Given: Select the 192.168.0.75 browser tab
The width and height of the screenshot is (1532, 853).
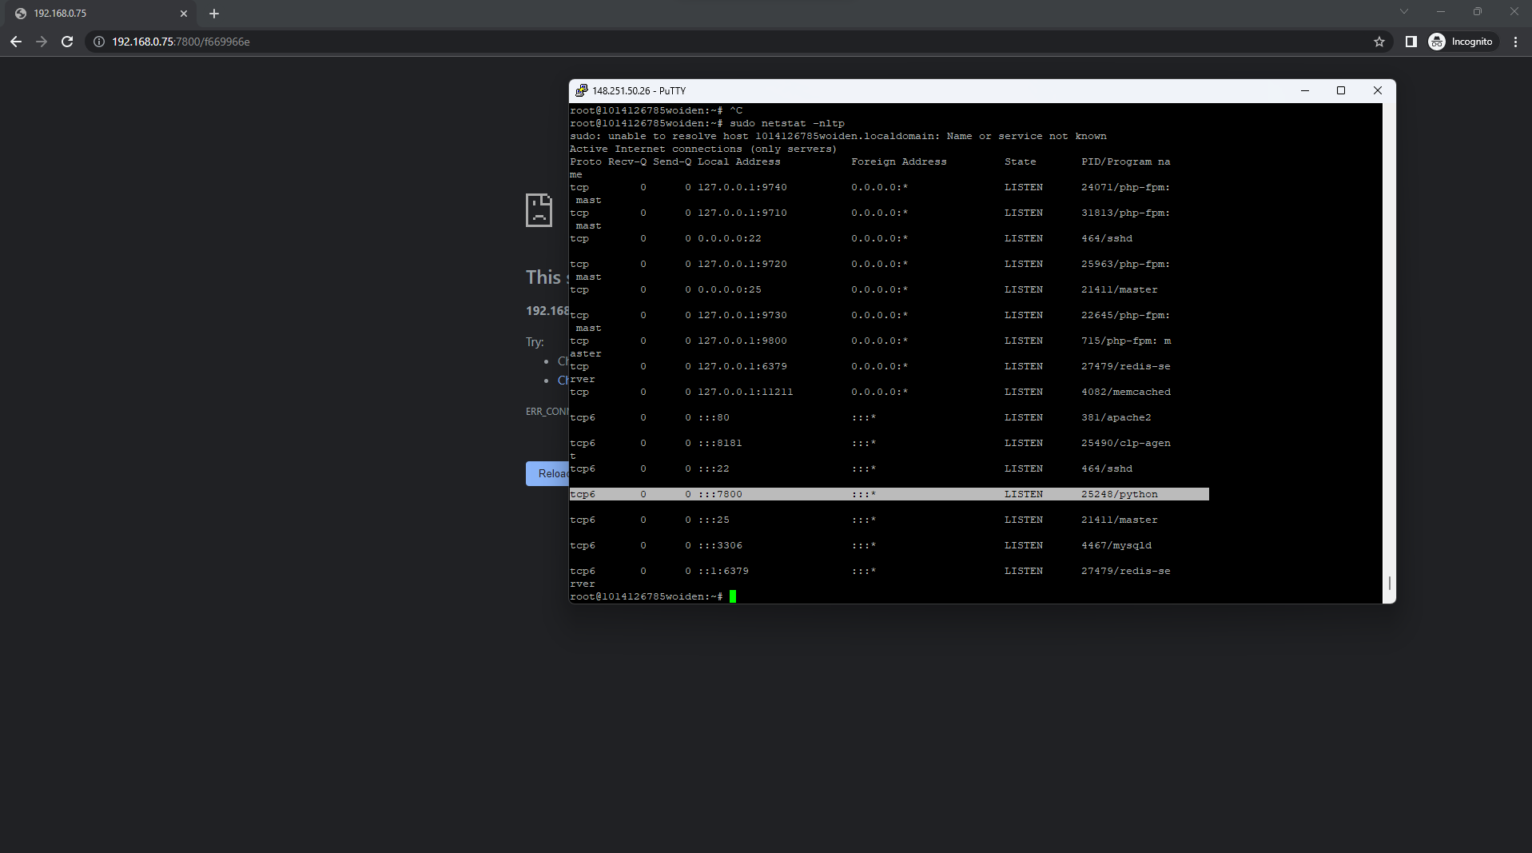Looking at the screenshot, I should point(101,14).
